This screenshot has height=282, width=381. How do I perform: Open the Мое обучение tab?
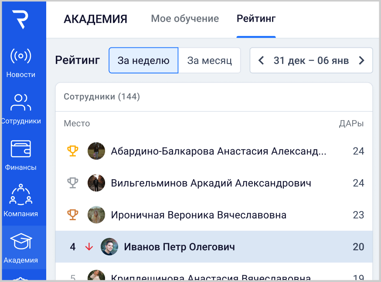coord(185,19)
